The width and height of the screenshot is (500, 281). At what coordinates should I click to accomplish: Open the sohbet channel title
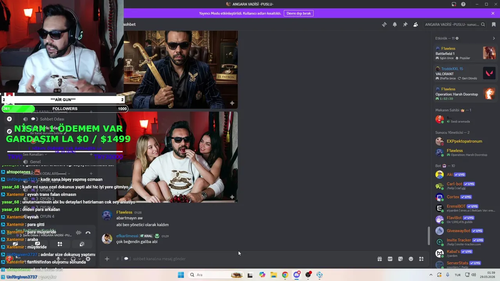point(129,24)
